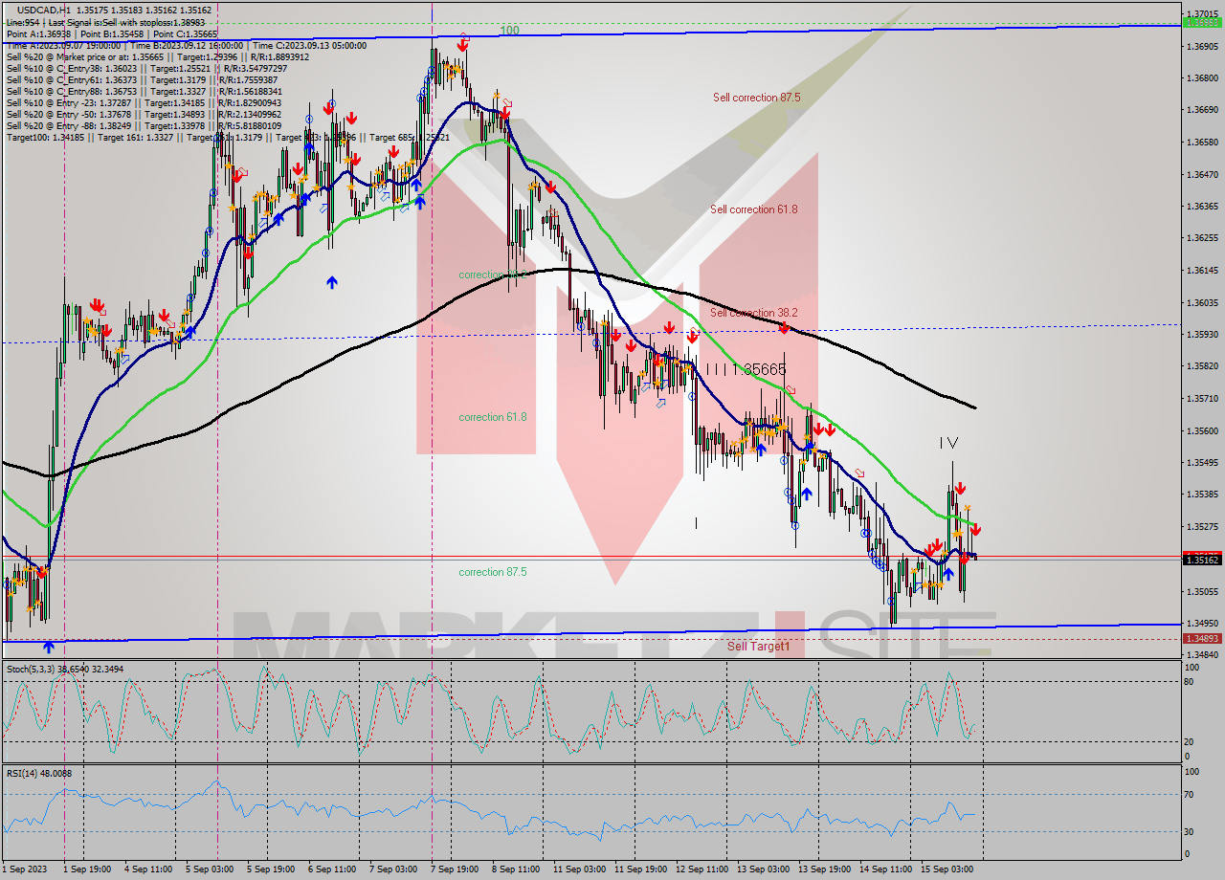The width and height of the screenshot is (1225, 880).
Task: Select the blue up arrow under the 6 Sep candles
Action: [x=333, y=280]
